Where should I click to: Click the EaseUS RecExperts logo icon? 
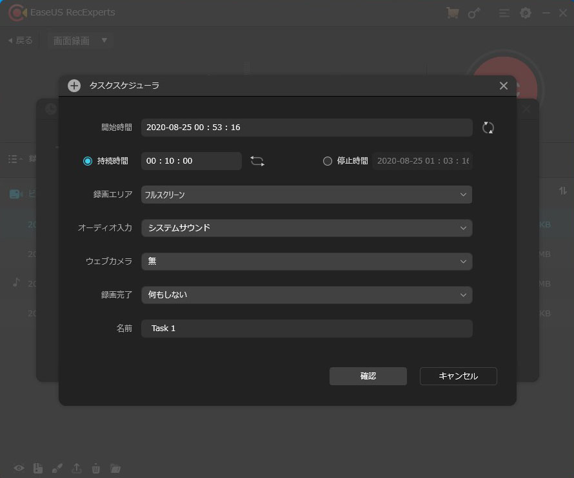pos(17,13)
